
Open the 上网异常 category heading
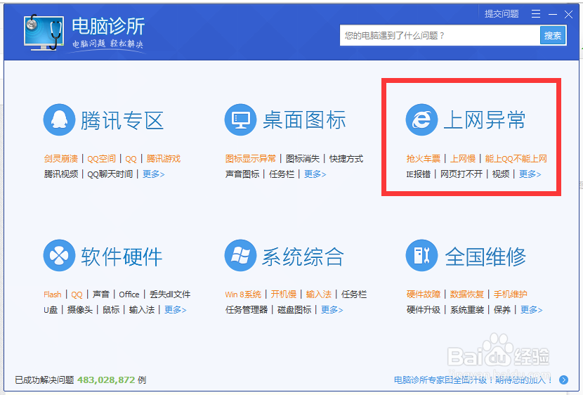tap(485, 120)
